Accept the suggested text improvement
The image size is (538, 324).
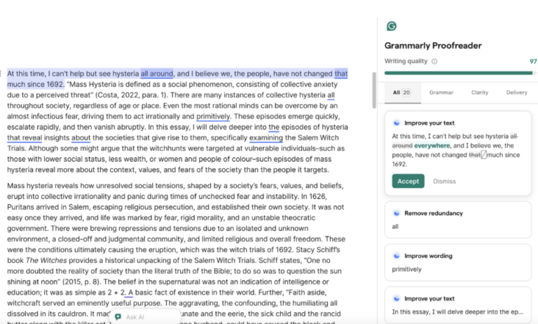pyautogui.click(x=408, y=181)
